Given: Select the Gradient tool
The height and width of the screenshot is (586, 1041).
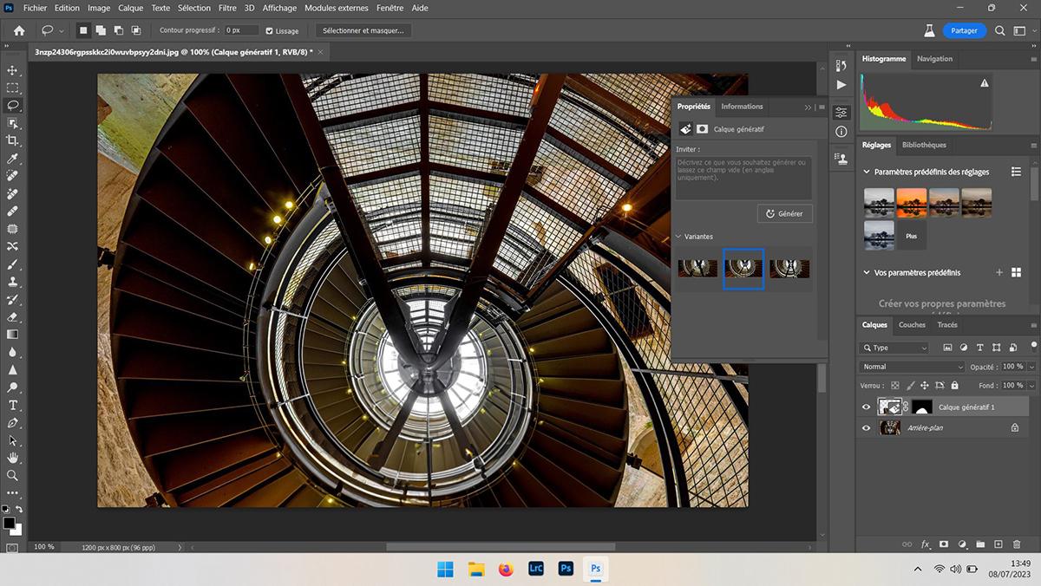Looking at the screenshot, I should coord(12,335).
